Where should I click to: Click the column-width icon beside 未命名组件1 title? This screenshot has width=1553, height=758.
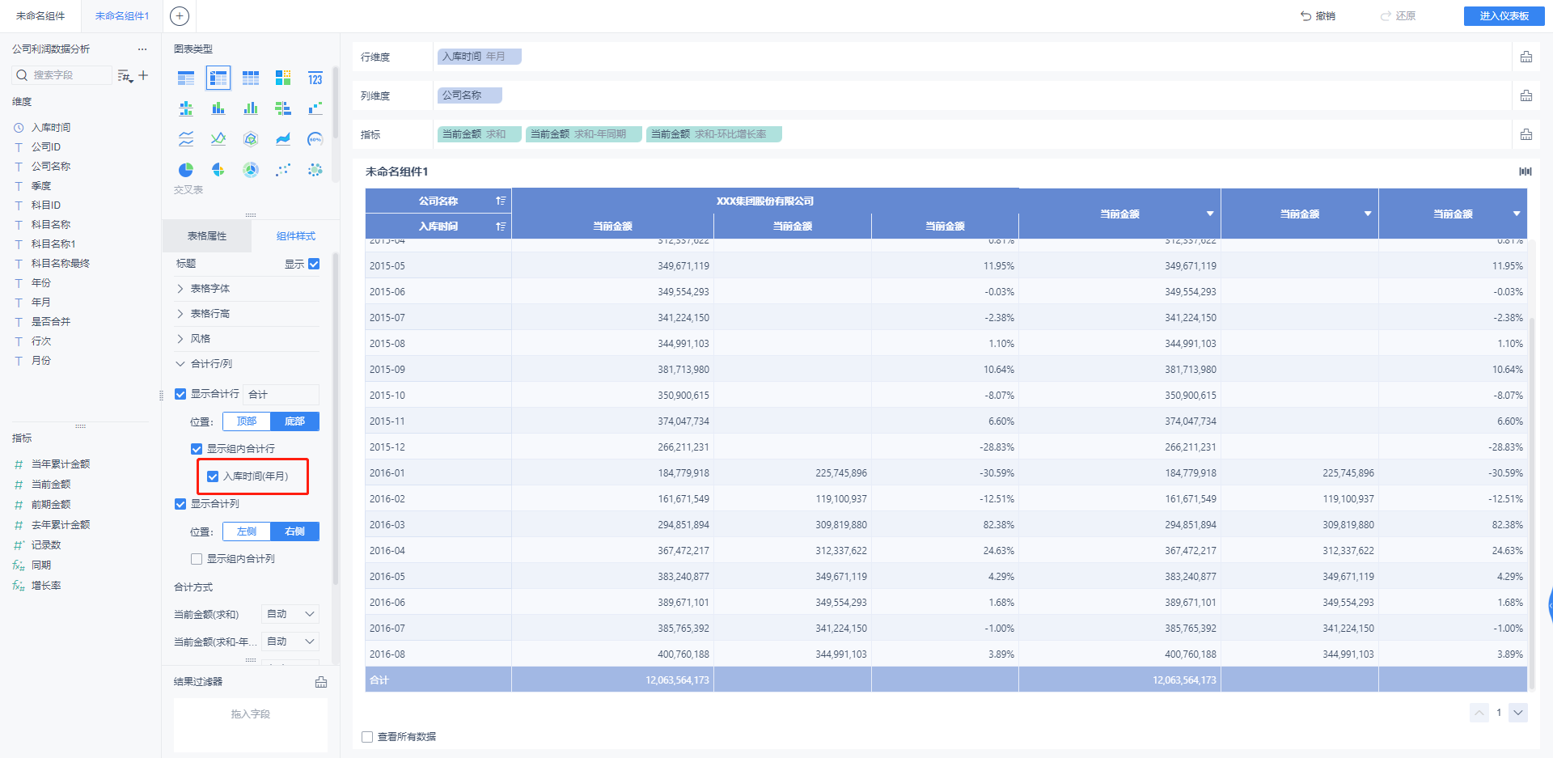[x=1525, y=172]
